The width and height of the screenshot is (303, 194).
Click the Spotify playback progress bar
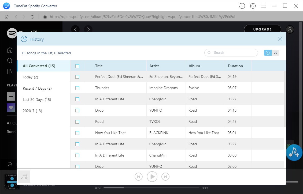[x=151, y=188]
